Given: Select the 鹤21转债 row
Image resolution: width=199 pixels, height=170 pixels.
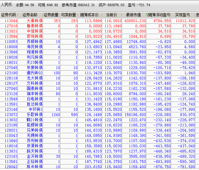Looking at the screenshot, I should (x=99, y=120).
